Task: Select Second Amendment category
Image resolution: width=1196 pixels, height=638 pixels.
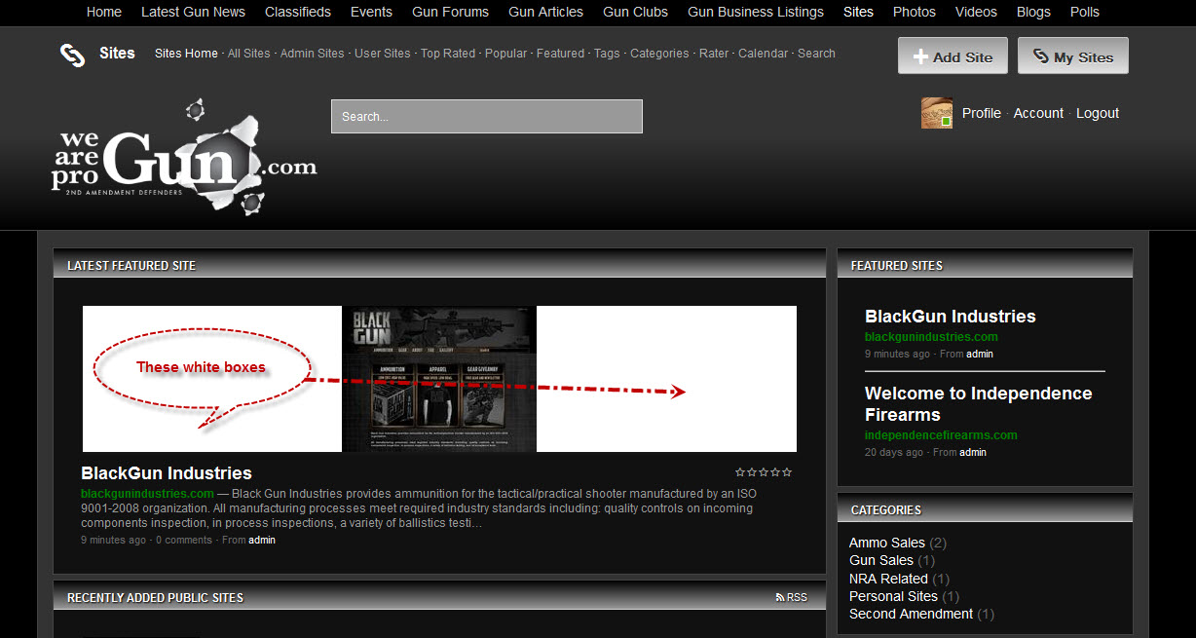Action: pyautogui.click(x=911, y=614)
